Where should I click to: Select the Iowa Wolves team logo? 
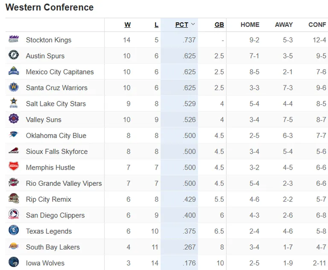[14, 262]
